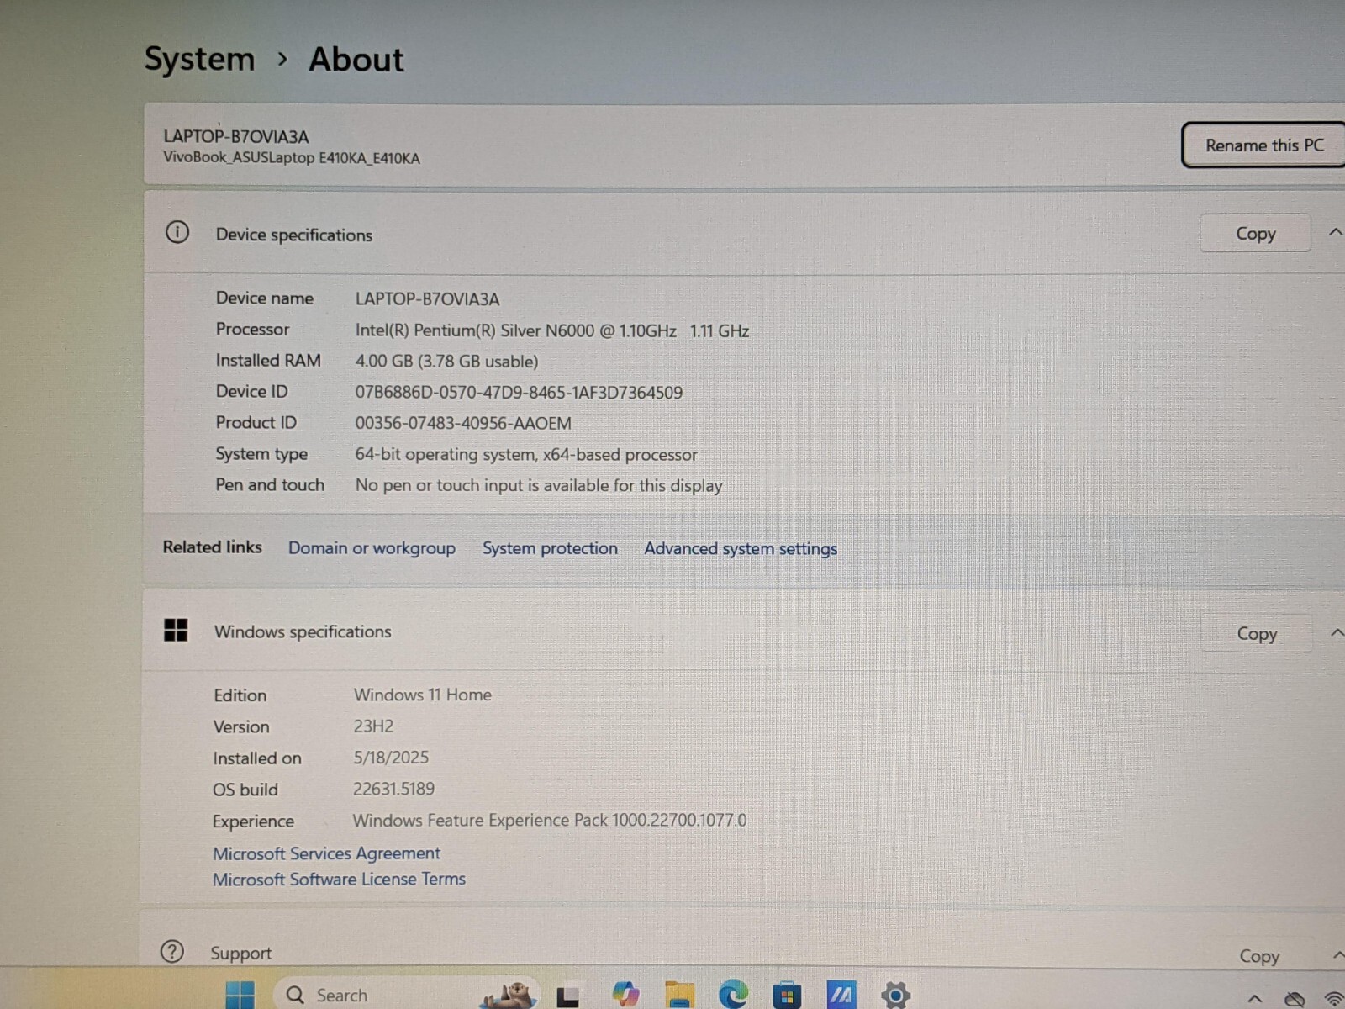Select the Processor value Intel Pentium Silver N6000

(552, 330)
